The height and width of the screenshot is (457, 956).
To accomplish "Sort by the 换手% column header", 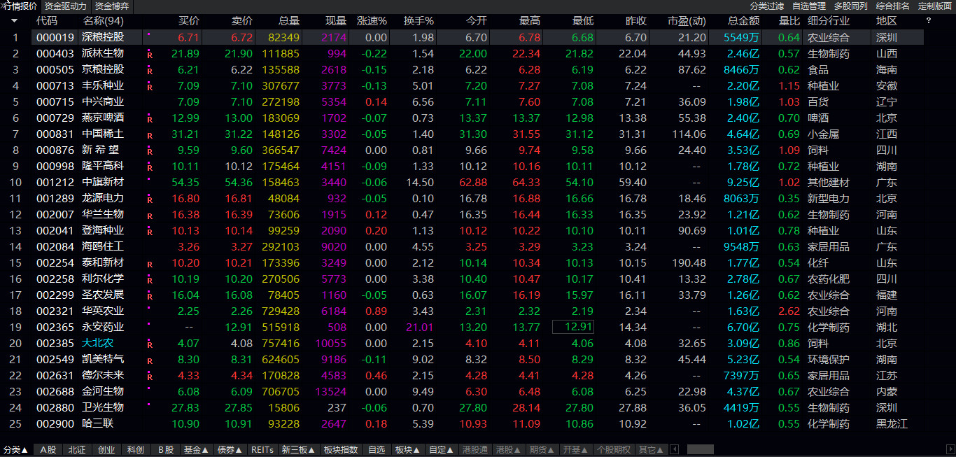I will click(419, 21).
